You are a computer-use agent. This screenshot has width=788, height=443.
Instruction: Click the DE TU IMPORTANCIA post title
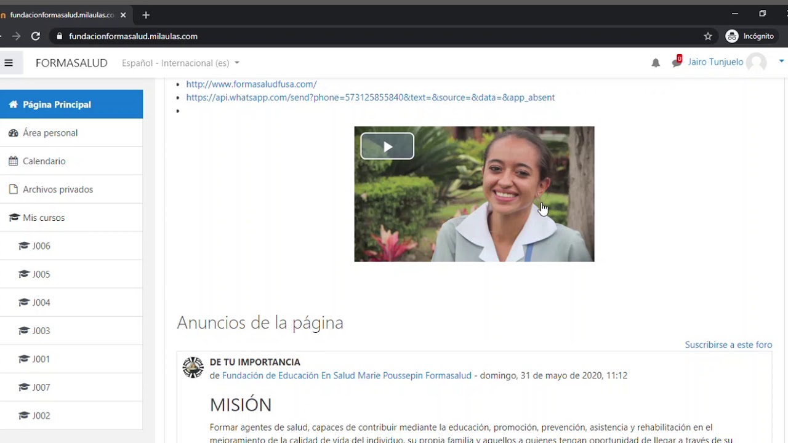tap(255, 362)
